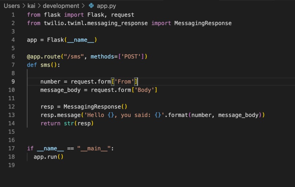Screen dimensions: 295x187
Task: Click line number 17 in gutter
Action: 11,149
